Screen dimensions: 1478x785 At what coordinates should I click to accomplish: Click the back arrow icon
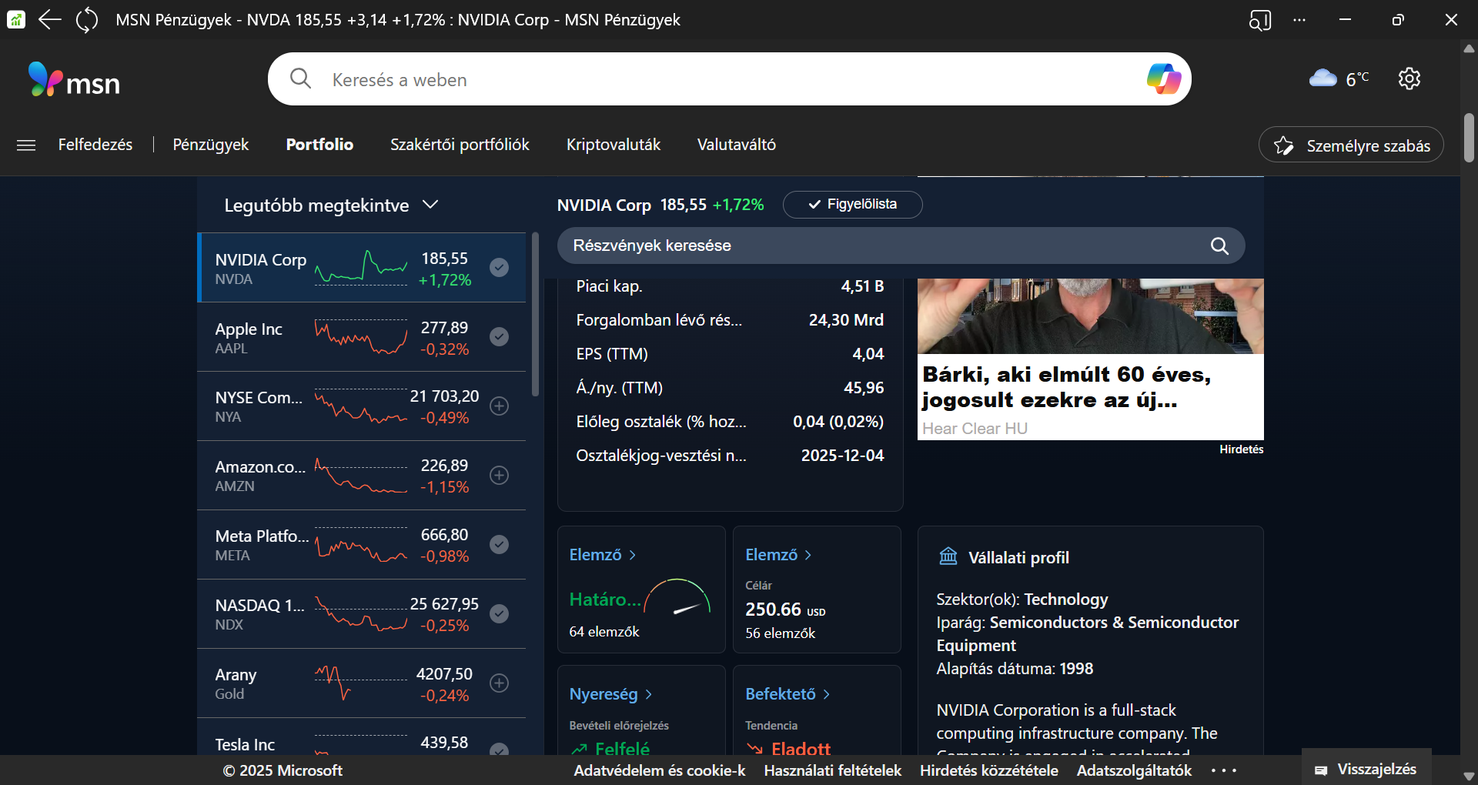point(49,20)
